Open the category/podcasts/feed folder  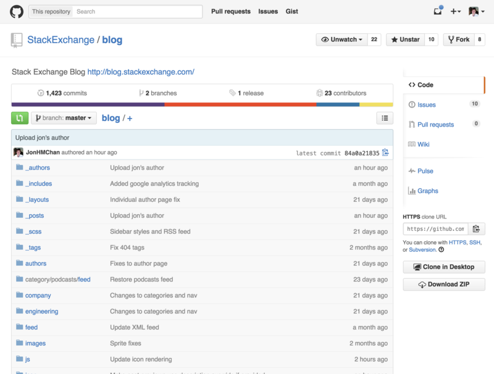pos(57,280)
